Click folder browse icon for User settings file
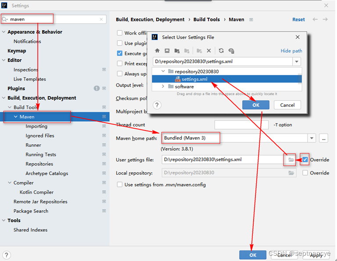 [x=291, y=159]
